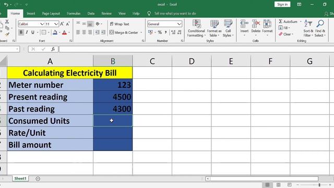Open Format cells menu in Cells group
Screen dimensions: 334x188
[267, 28]
